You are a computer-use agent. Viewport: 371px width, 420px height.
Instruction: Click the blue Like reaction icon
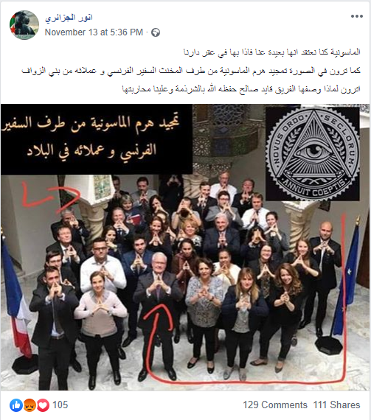tap(15, 405)
